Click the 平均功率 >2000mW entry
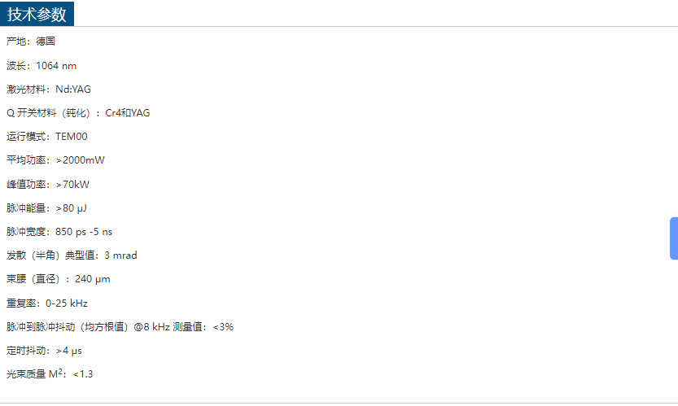 [x=55, y=160]
